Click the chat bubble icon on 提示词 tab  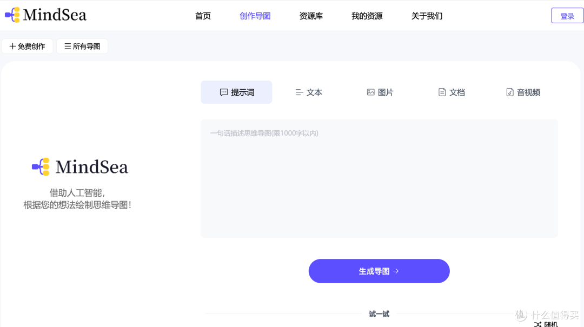224,92
